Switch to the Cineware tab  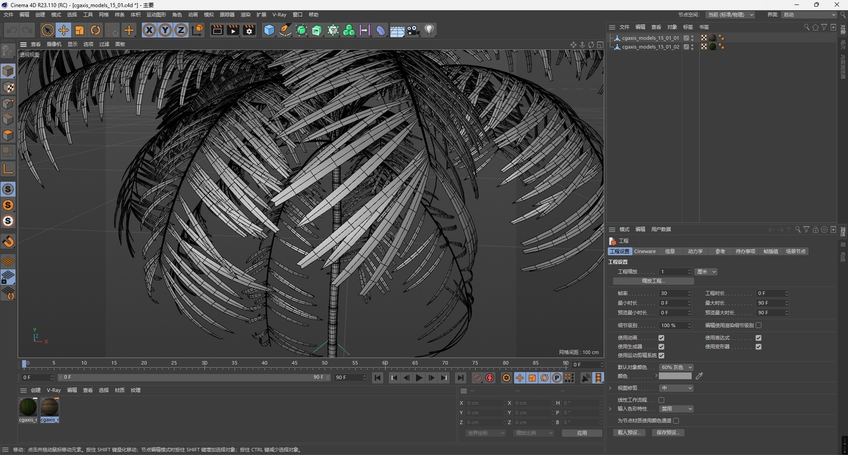(644, 251)
